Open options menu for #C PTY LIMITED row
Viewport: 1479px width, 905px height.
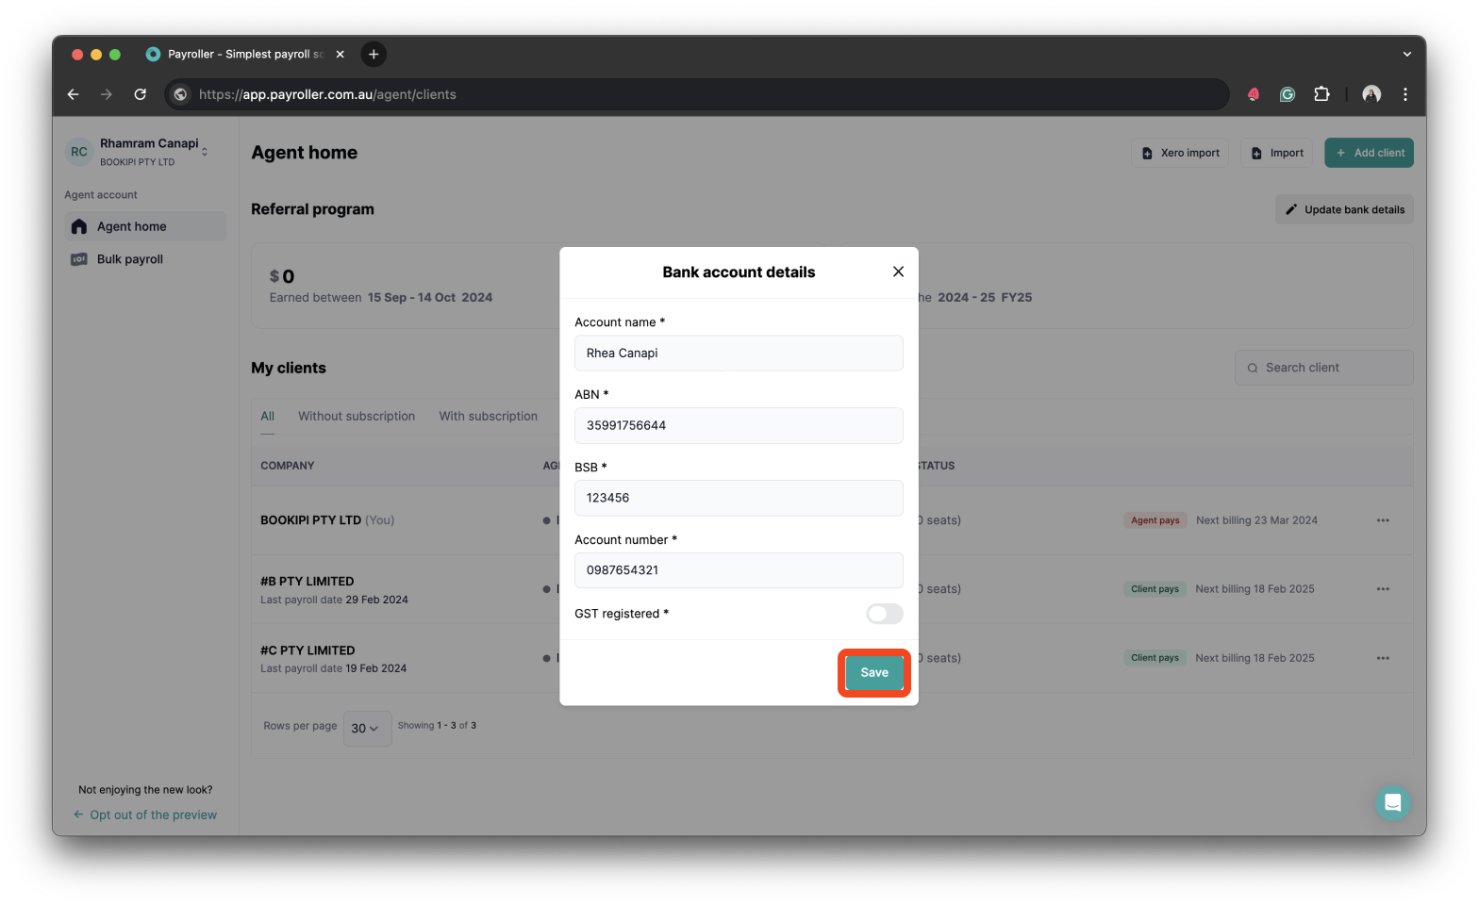pyautogui.click(x=1383, y=658)
